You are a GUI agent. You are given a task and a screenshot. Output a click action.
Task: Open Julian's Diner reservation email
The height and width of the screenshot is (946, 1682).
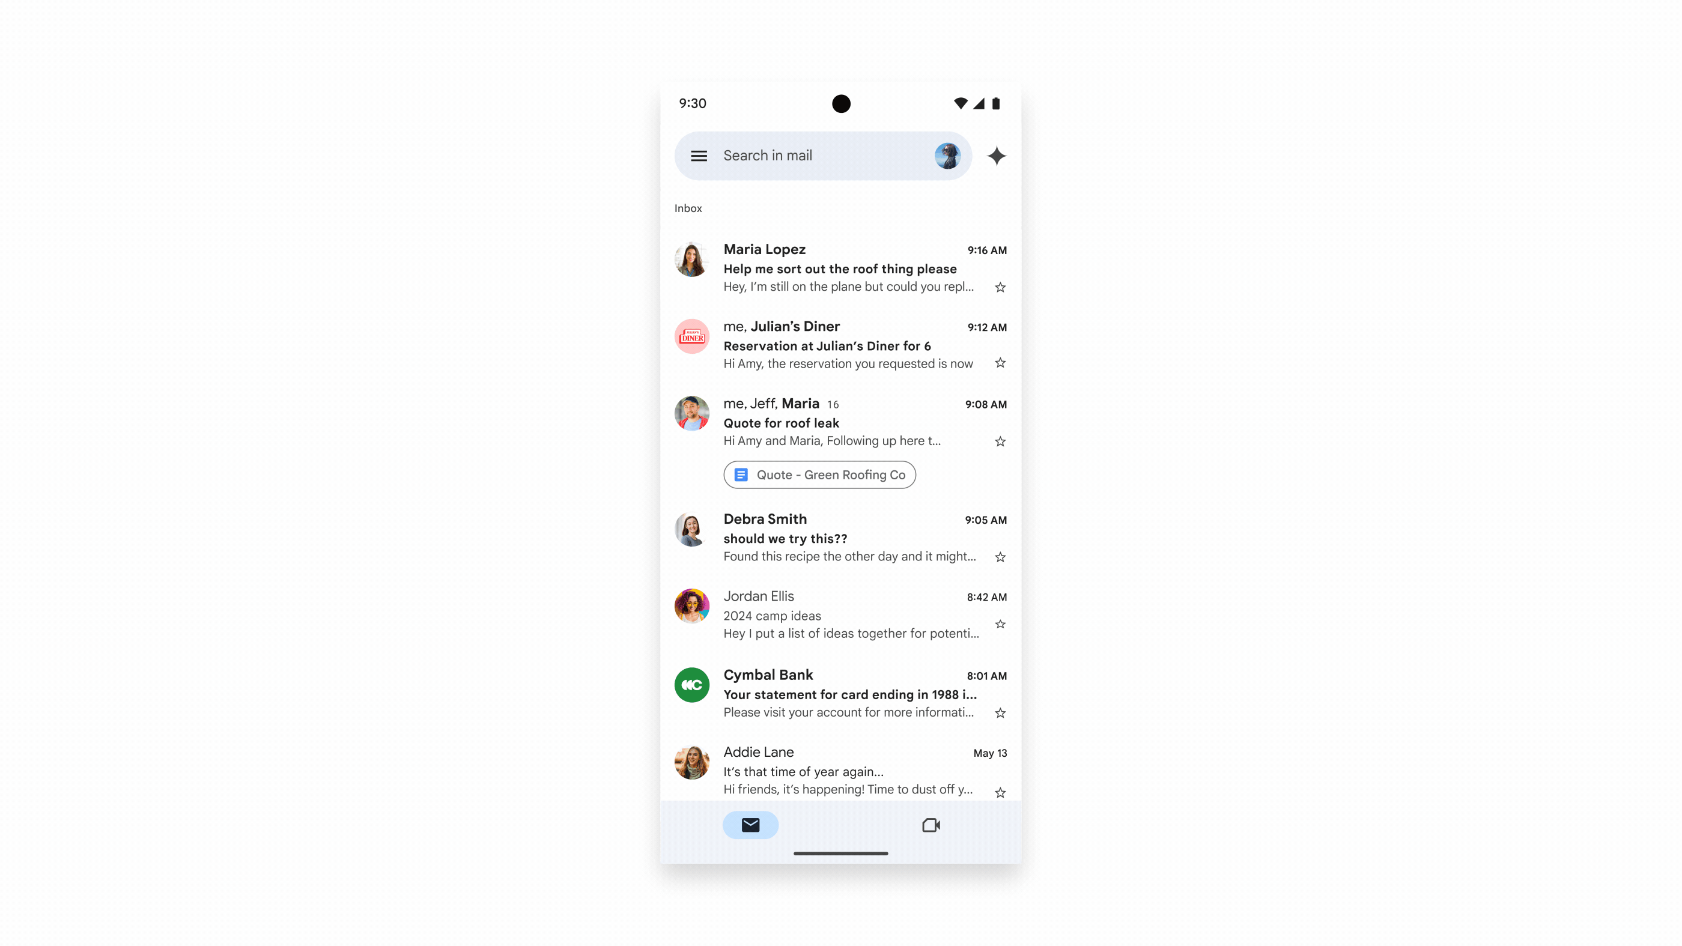(841, 345)
